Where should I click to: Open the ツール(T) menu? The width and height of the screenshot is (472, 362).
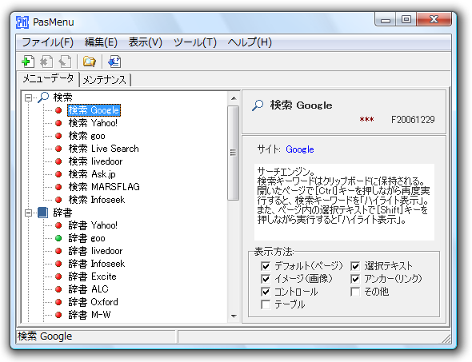pos(195,42)
